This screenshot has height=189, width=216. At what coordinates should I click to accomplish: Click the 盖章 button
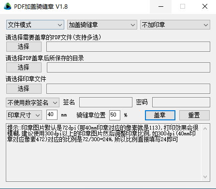(160, 115)
